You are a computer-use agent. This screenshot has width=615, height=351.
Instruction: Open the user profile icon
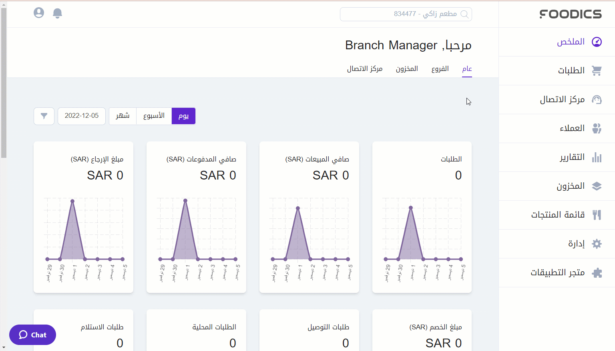click(x=39, y=13)
